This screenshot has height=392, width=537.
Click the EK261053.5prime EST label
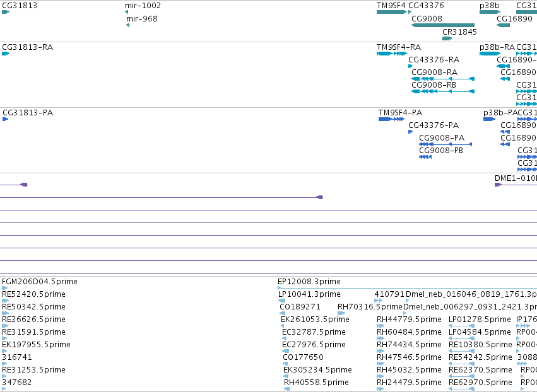(x=315, y=319)
